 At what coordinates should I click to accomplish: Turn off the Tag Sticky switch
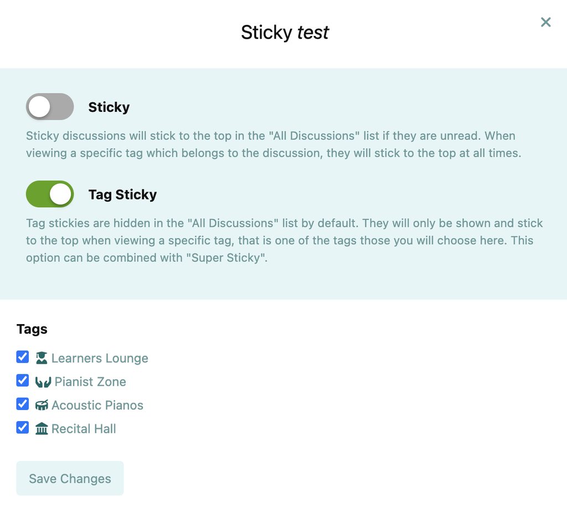click(50, 194)
